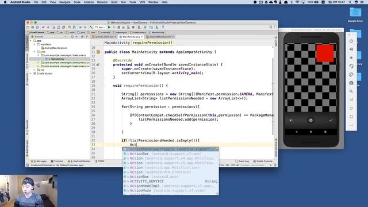Screen dimensions: 368x207
Task: Click the emulator zoom magnifier button
Action: click(x=351, y=91)
